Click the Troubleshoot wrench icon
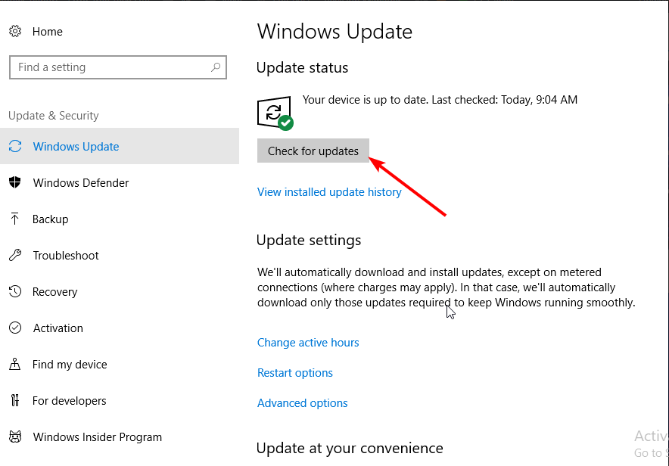669x466 pixels. (14, 256)
